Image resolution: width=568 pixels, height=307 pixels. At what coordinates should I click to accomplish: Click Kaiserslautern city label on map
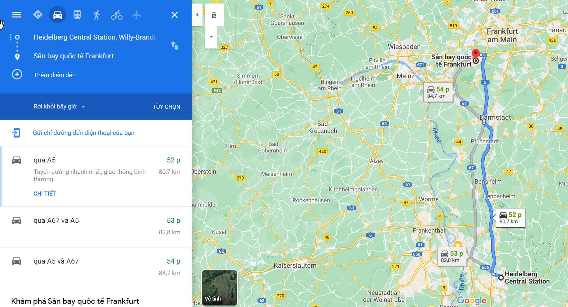[295, 265]
